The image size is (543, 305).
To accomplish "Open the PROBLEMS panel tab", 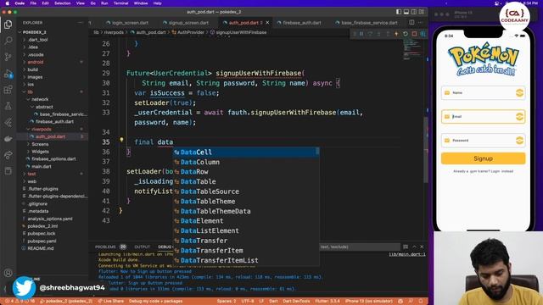I will click(105, 247).
